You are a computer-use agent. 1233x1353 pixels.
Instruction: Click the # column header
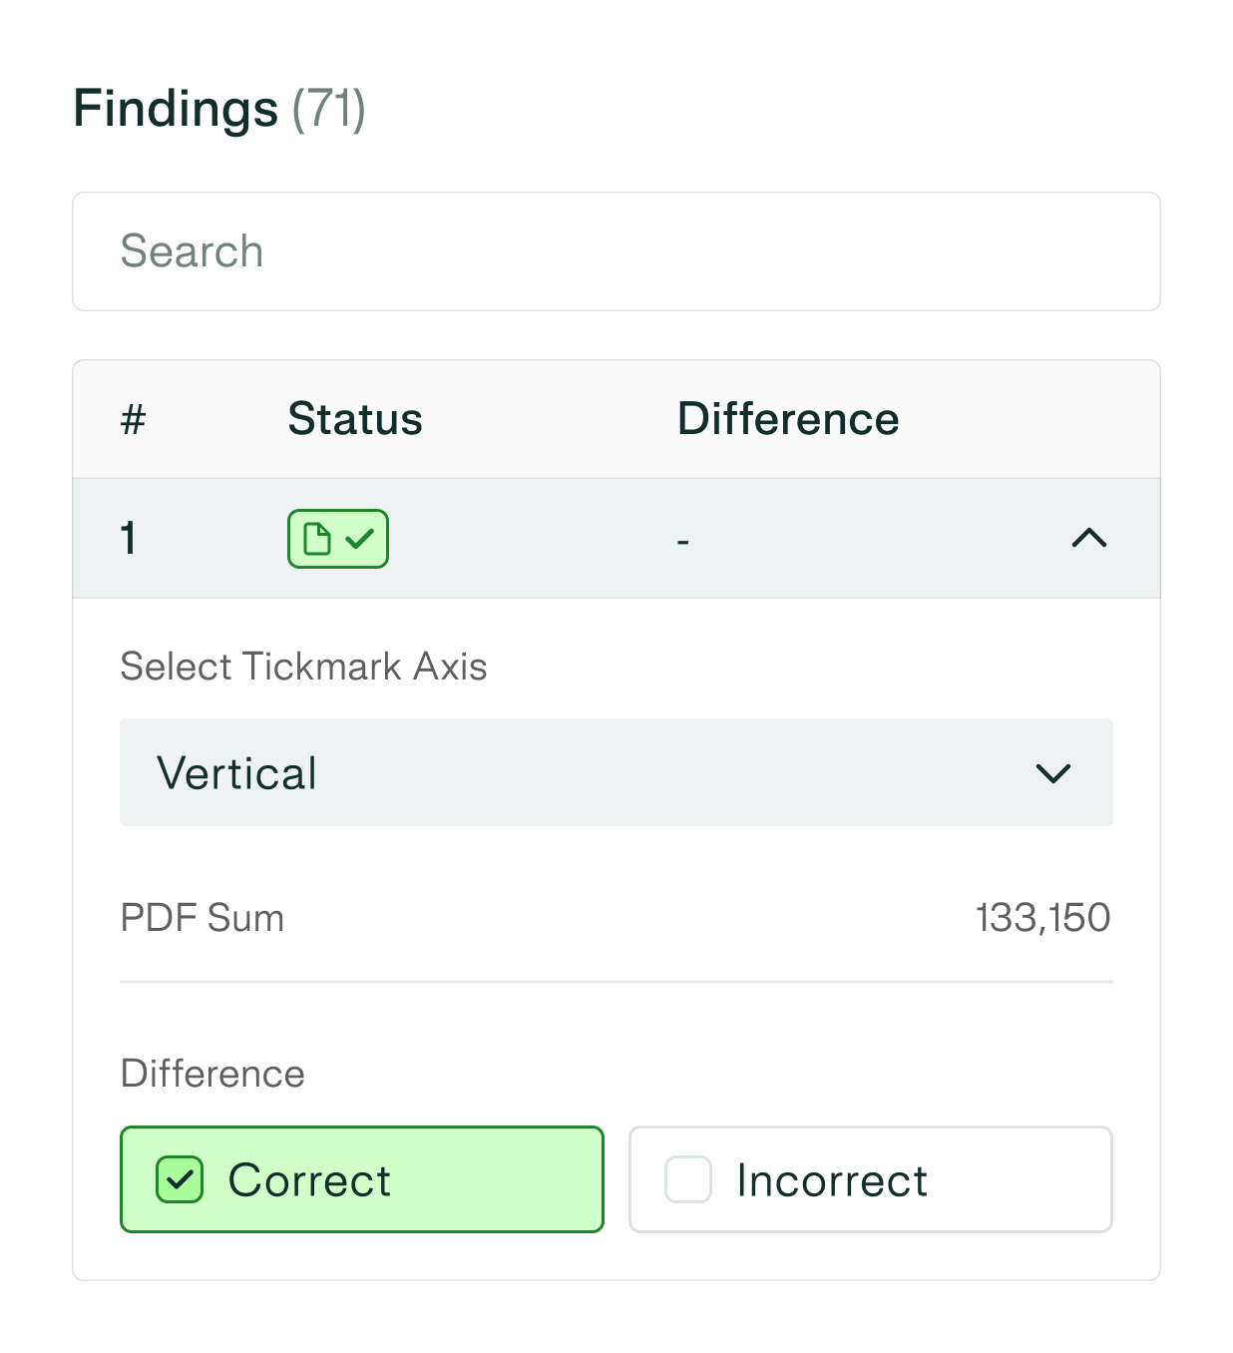pos(133,419)
